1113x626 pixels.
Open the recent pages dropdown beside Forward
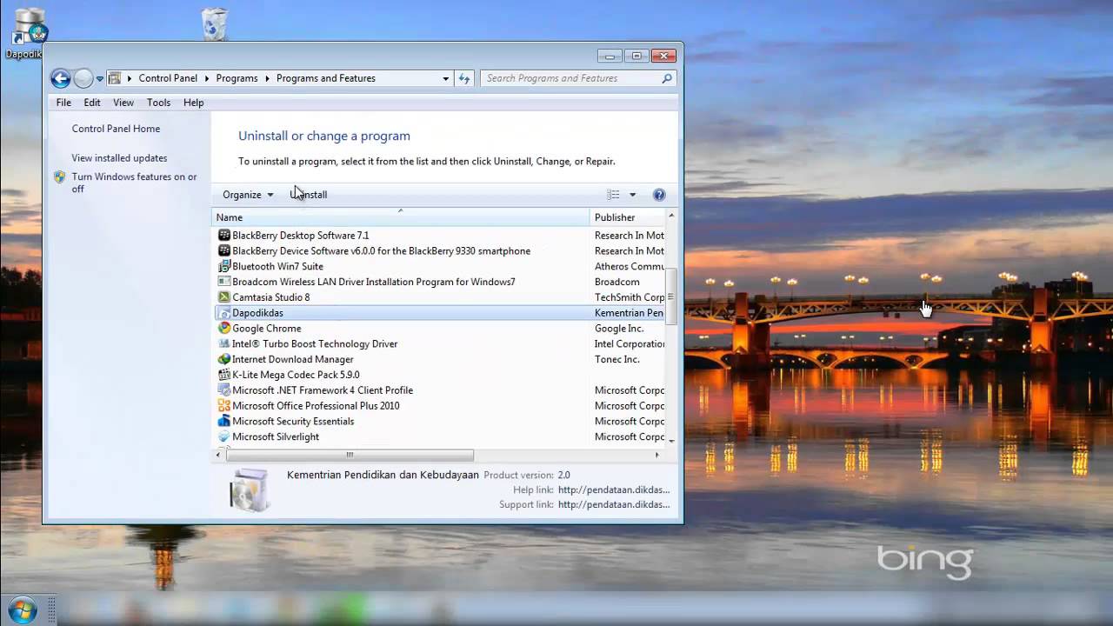[x=100, y=79]
